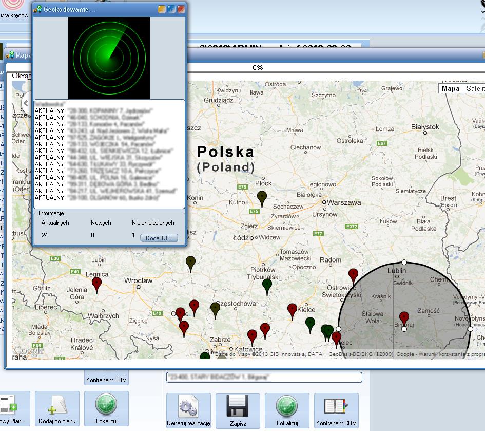Click the Mapa window title icon

[10, 55]
